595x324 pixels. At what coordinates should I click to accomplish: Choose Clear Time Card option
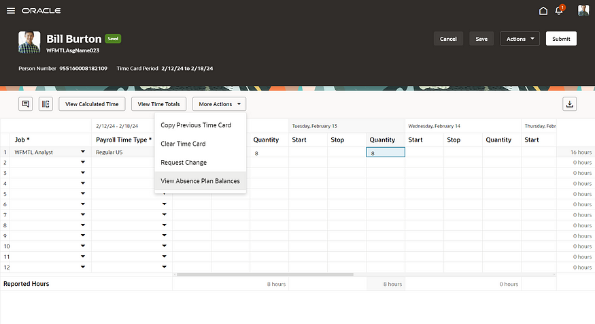pyautogui.click(x=183, y=144)
